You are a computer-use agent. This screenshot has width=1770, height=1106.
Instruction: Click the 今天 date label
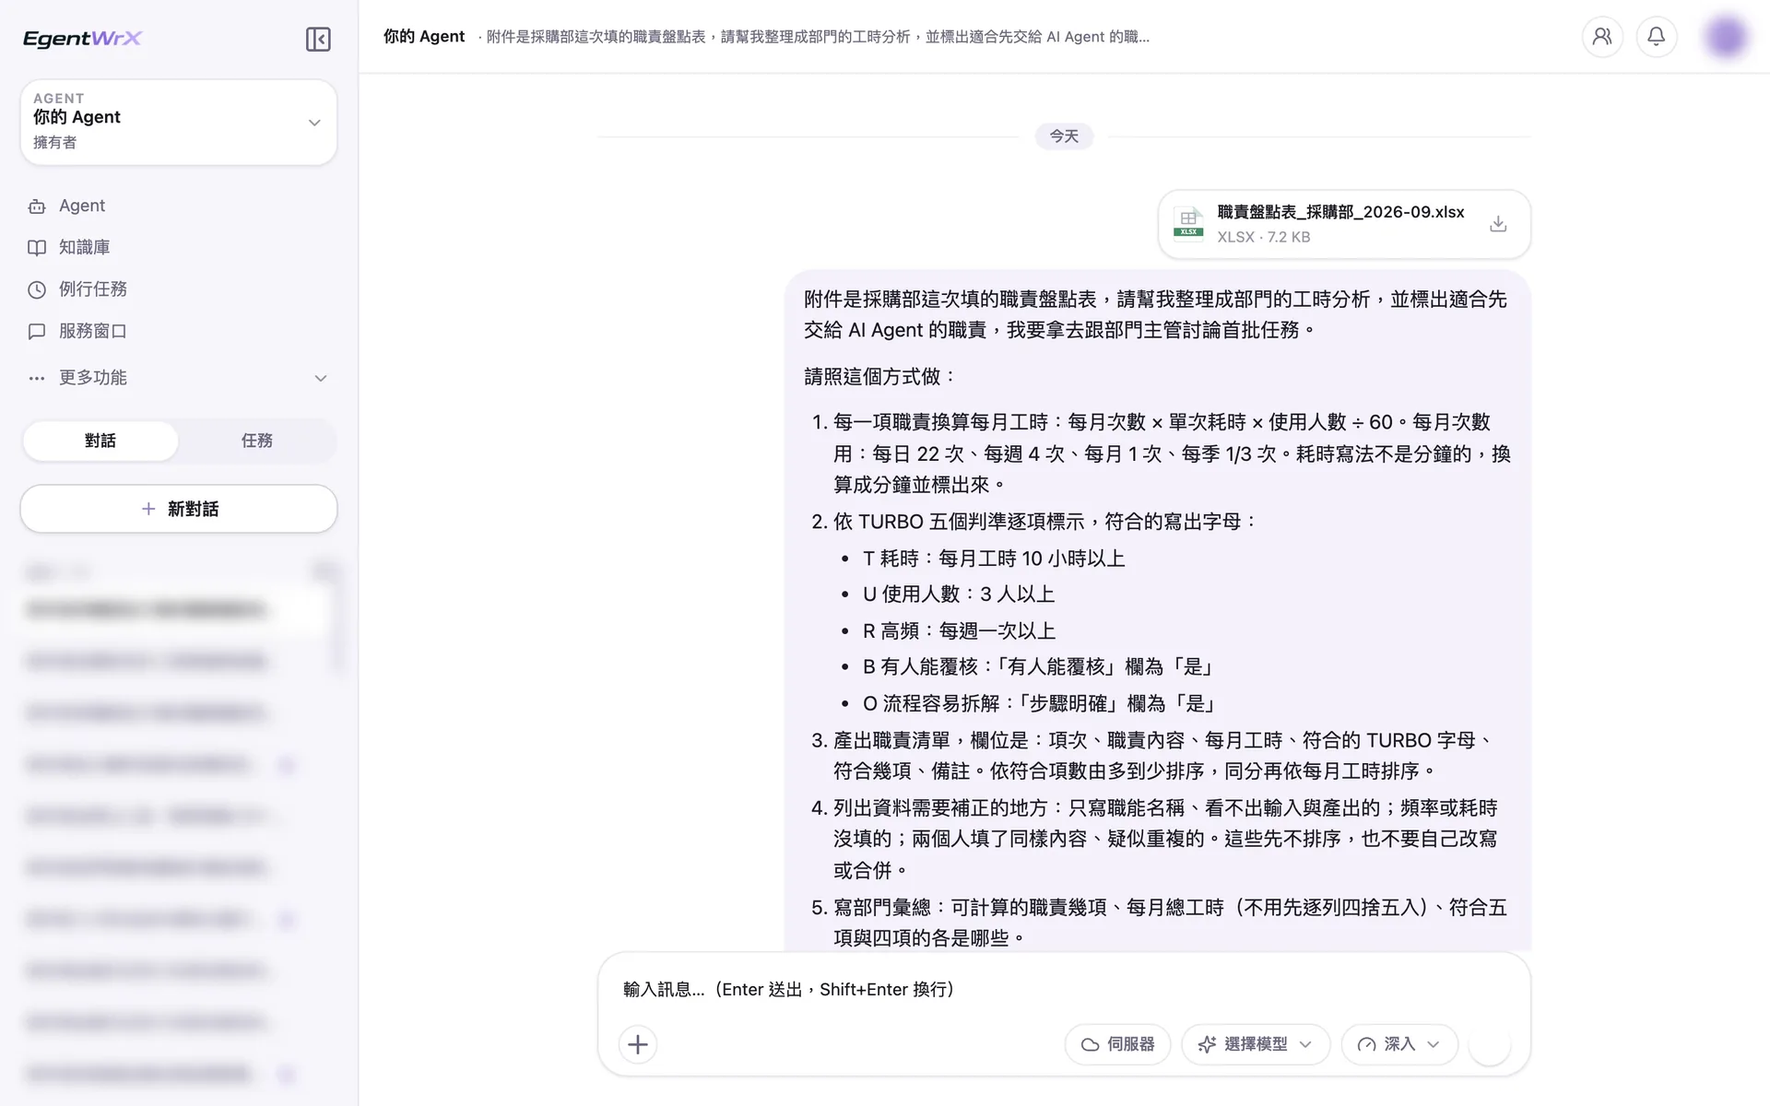(1064, 136)
